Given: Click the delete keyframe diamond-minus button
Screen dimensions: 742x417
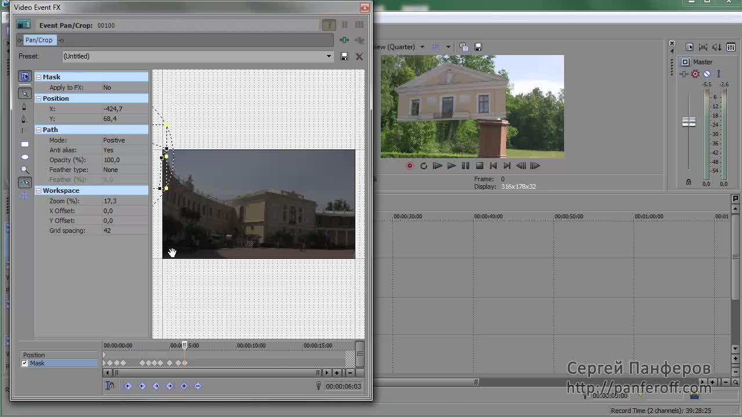Looking at the screenshot, I should click(198, 386).
